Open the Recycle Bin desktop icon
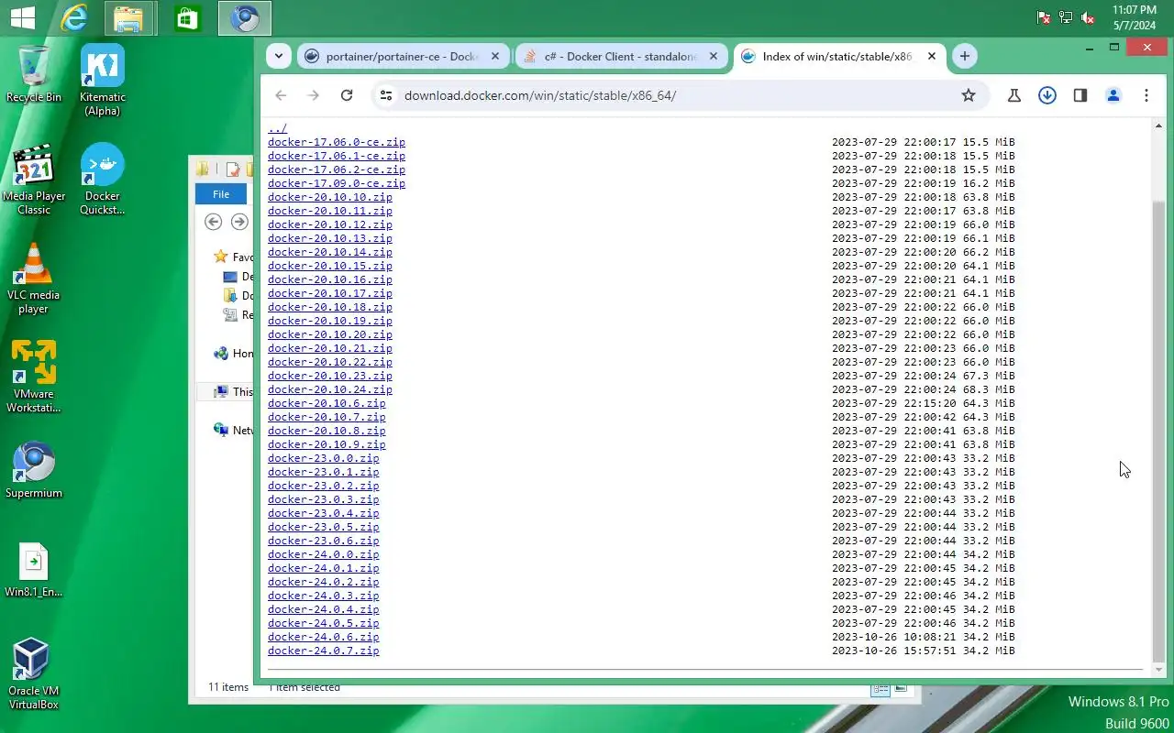 [34, 73]
